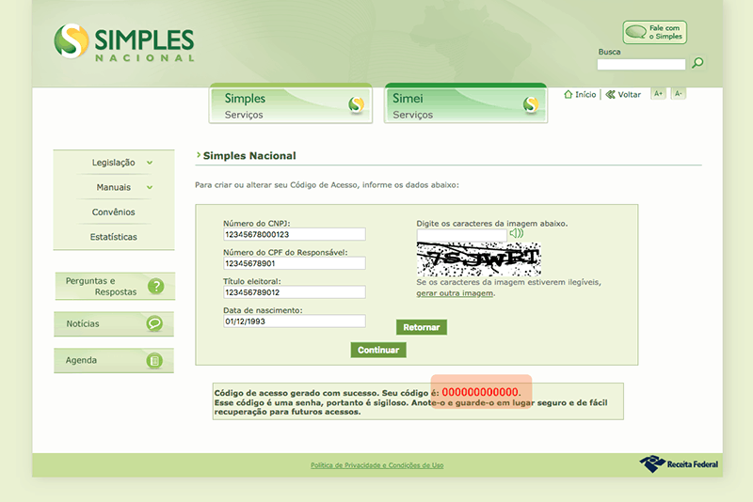Open the Fale com o Simples chat button
Image resolution: width=753 pixels, height=502 pixels.
654,32
